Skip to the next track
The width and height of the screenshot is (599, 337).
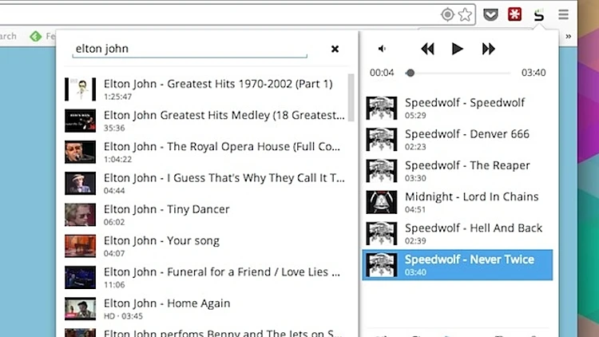[488, 49]
